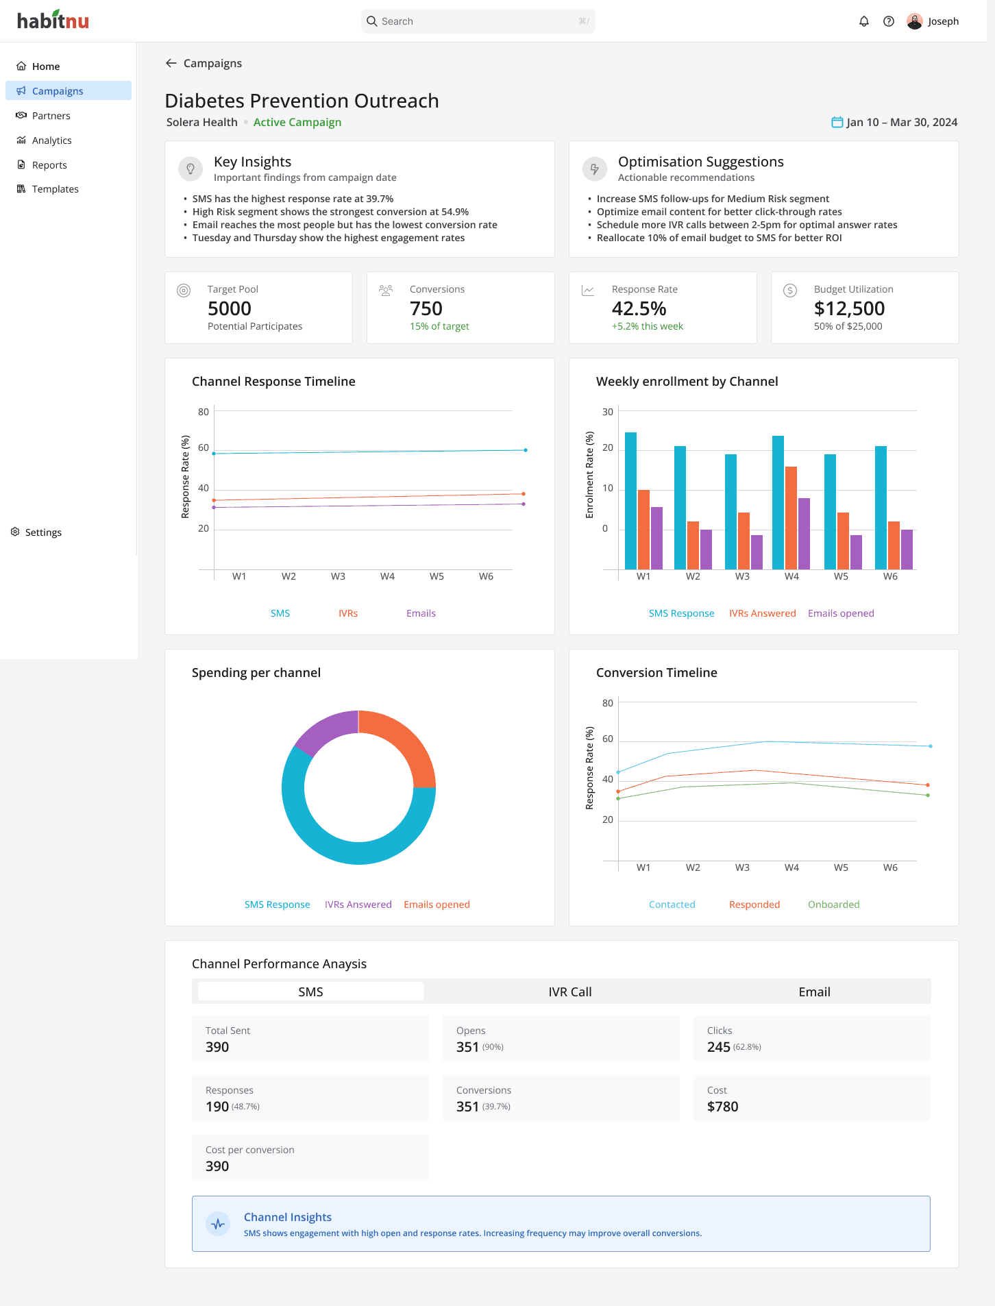This screenshot has width=995, height=1306.
Task: Click the Cost per conversion metric
Action: (310, 1158)
